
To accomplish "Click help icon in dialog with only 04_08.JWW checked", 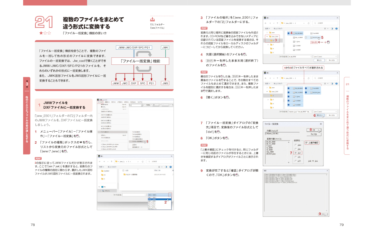I will click(336, 28).
